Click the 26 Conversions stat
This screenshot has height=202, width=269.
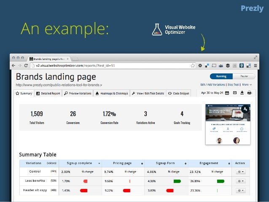click(x=73, y=117)
